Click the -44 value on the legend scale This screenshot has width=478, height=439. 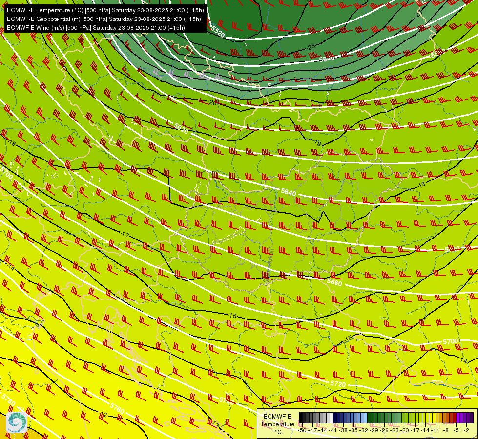323,430
